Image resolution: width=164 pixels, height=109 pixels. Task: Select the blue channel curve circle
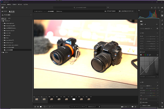click(148, 55)
